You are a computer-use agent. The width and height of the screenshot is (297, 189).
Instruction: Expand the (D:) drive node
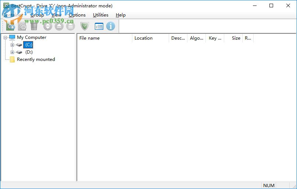click(x=12, y=52)
